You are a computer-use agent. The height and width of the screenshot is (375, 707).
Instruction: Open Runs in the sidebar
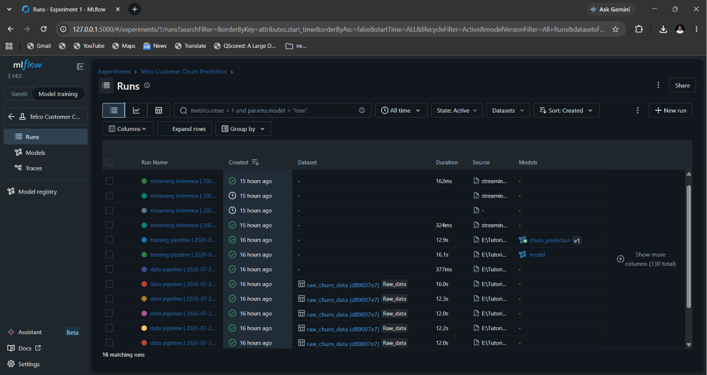[x=46, y=136]
